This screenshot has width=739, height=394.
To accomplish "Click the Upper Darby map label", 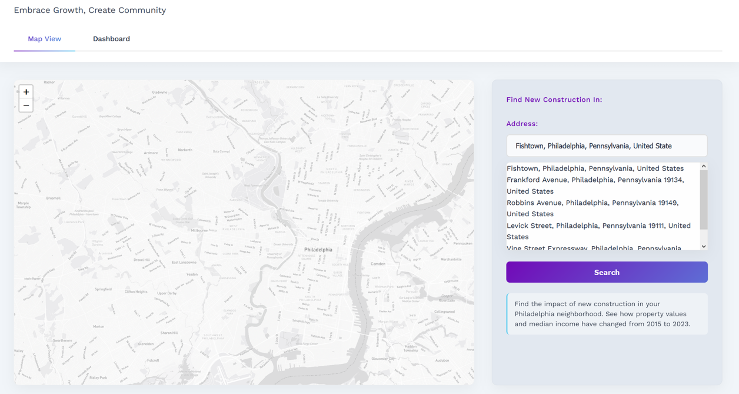I will pyautogui.click(x=167, y=293).
